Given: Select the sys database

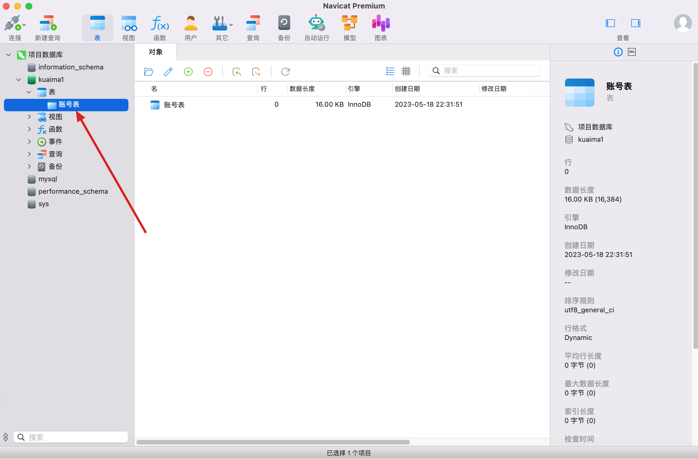Looking at the screenshot, I should (38, 204).
